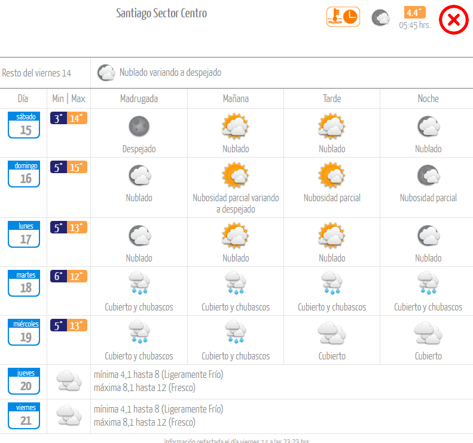473x443 pixels.
Task: Click miércoles minimum 5° badge
Action: point(59,325)
